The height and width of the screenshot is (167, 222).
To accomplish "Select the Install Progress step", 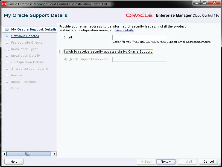I will click(x=23, y=82).
